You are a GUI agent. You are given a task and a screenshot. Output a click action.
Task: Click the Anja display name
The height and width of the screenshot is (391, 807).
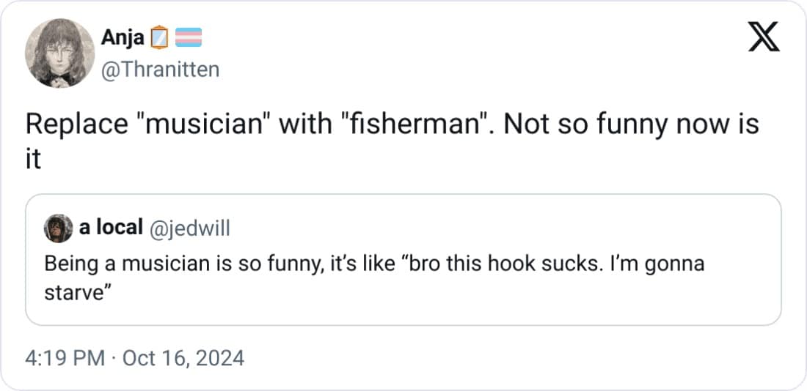click(x=123, y=37)
